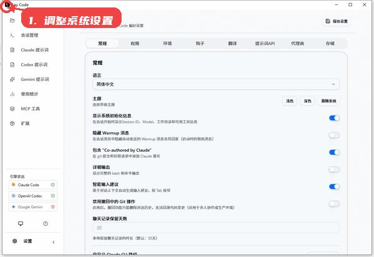
Task: Click the sparkle icon beside Gemini 提示词
Action: (12, 79)
